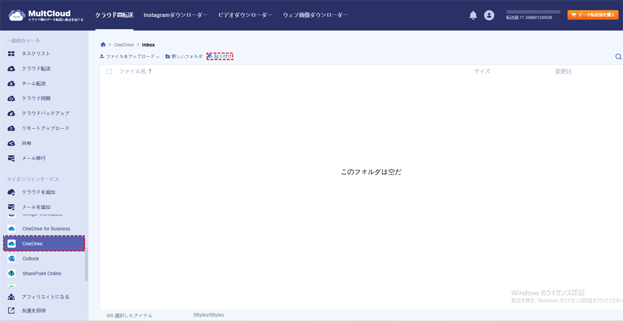Click the data transfer usage bar
This screenshot has height=321, width=623.
(x=533, y=12)
